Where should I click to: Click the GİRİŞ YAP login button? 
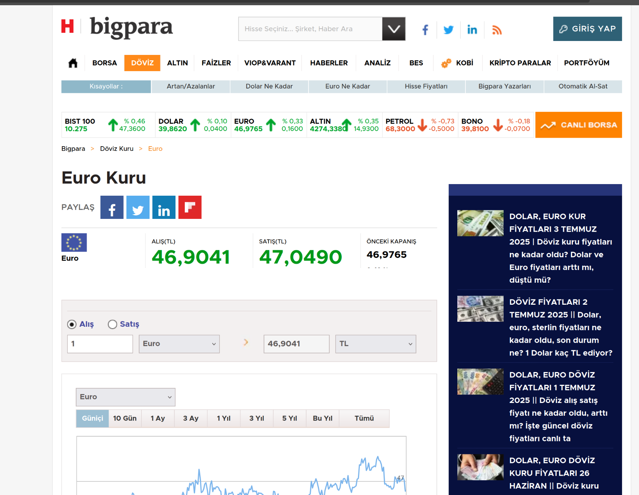click(x=587, y=29)
